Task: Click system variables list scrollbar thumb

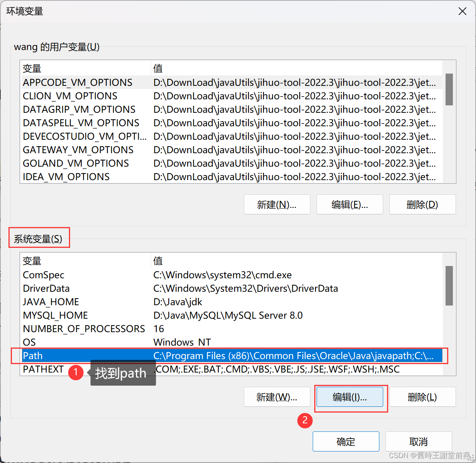Action: click(449, 286)
